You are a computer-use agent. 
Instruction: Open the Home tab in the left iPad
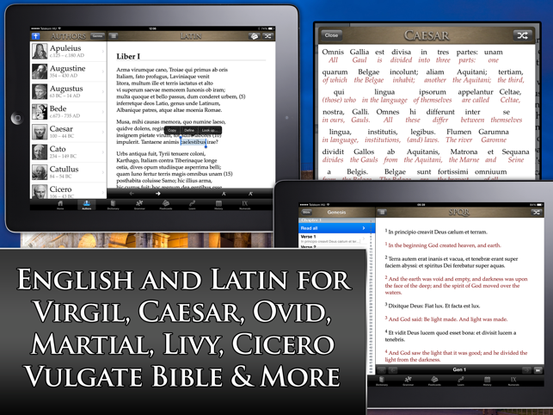(60, 205)
